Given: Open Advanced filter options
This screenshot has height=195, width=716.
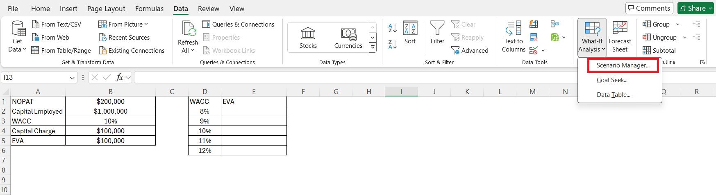Looking at the screenshot, I should click(470, 51).
